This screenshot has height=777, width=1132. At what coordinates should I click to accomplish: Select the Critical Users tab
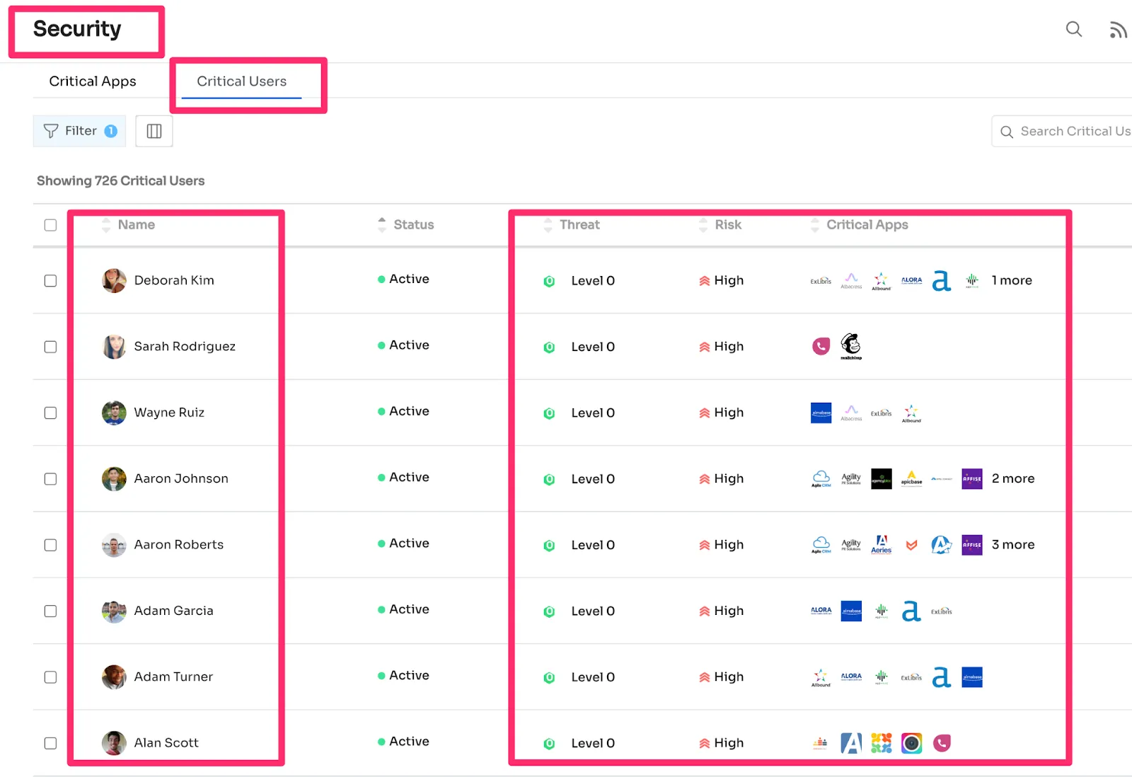(242, 81)
